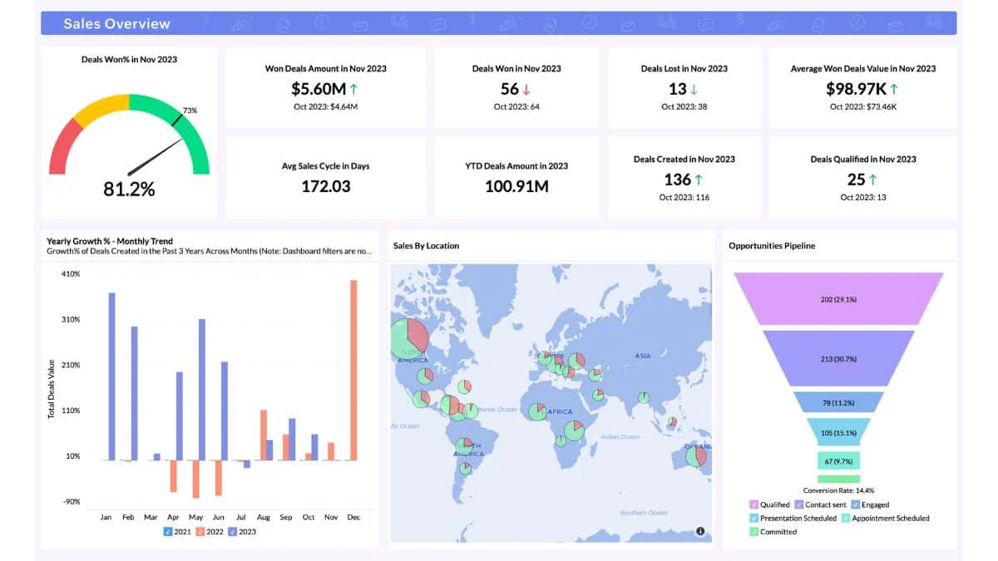The height and width of the screenshot is (561, 998).
Task: Click the 'Total Deals Value' axis title
Action: pos(51,388)
